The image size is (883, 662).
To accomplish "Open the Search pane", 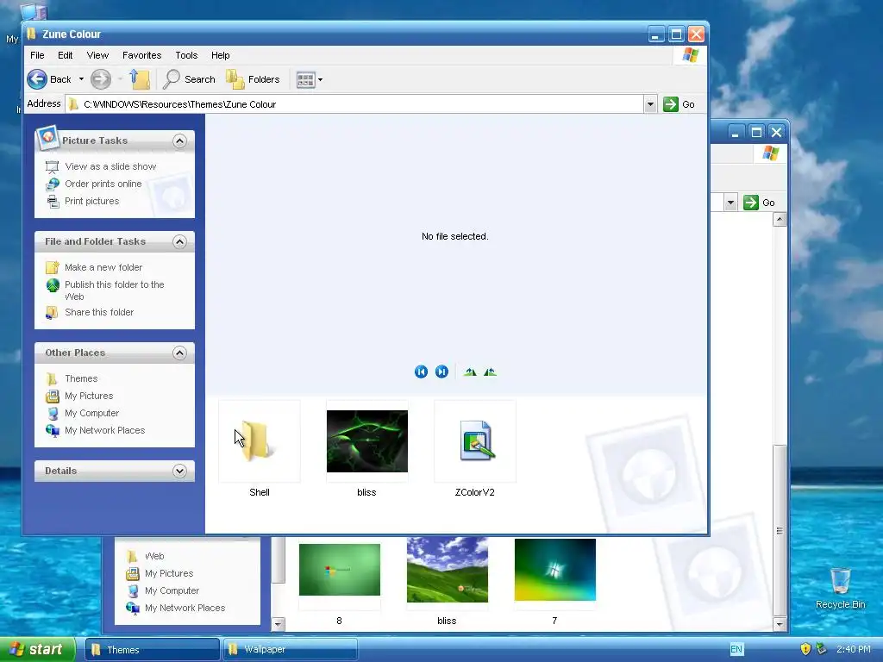I will [x=189, y=79].
